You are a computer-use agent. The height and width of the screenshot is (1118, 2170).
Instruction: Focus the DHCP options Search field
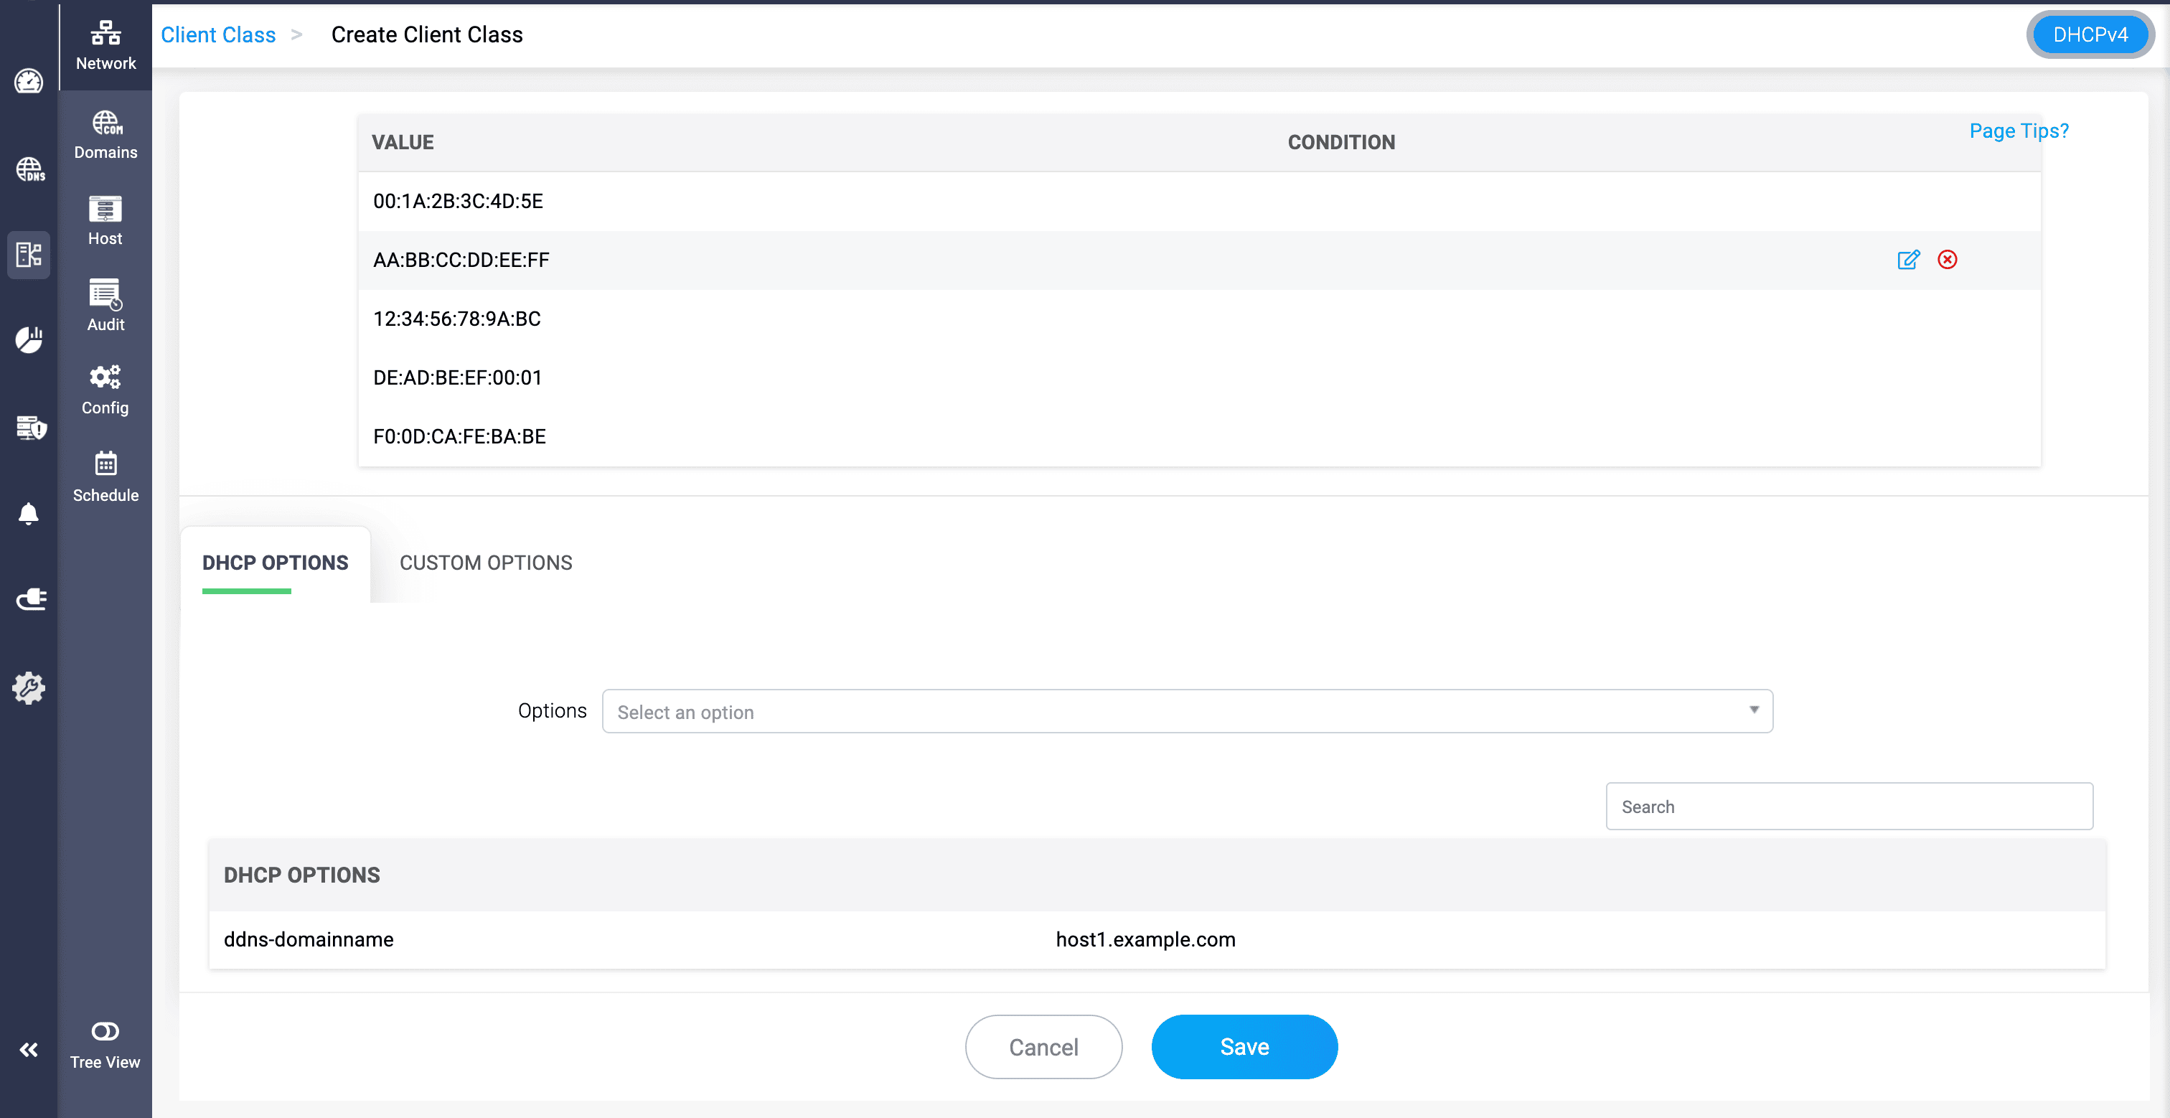coord(1849,807)
